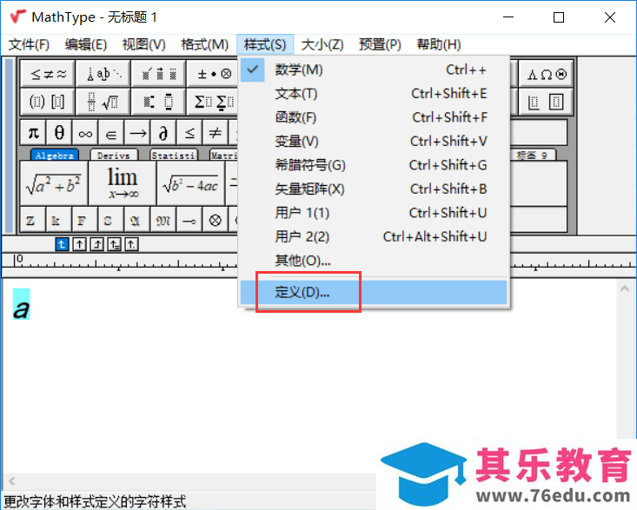Open the 文件(F) menu

[29, 44]
